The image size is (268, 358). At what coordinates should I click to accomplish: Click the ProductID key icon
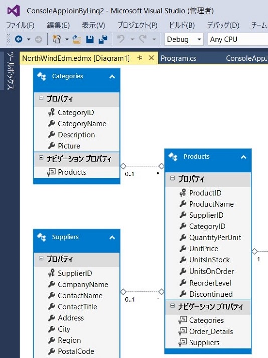183,193
